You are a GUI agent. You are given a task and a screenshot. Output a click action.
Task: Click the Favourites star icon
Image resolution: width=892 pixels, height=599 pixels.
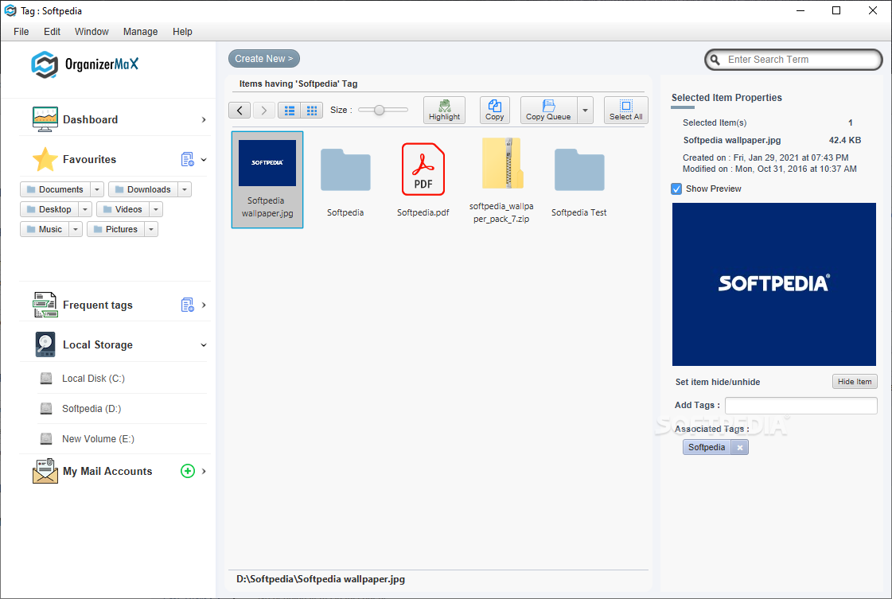click(45, 159)
